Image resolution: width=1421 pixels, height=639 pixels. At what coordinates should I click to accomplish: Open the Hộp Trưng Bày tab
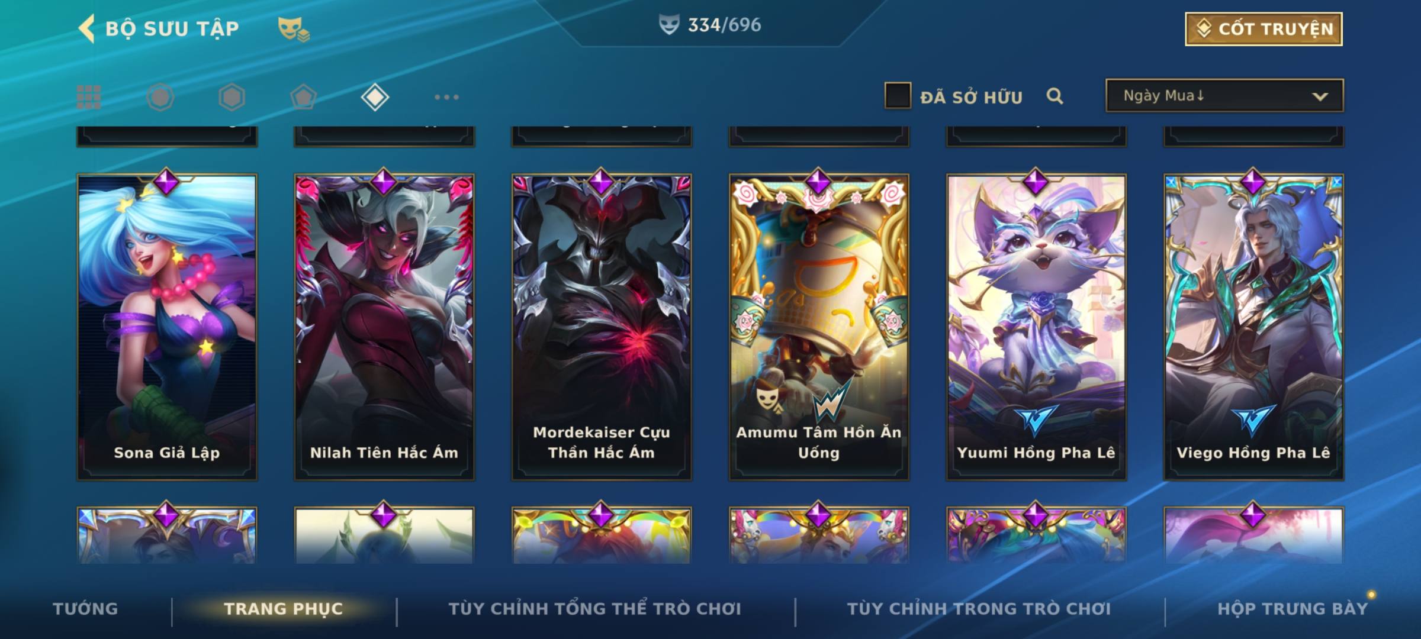click(x=1293, y=609)
